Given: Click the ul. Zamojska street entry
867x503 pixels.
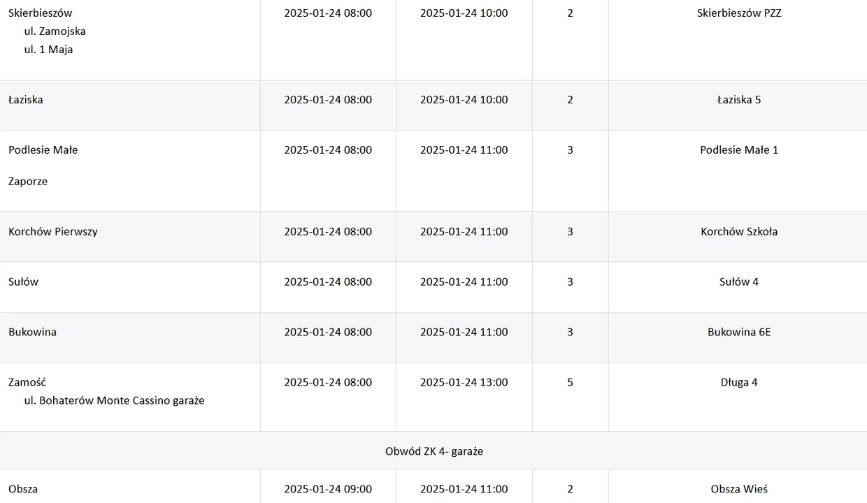Looking at the screenshot, I should pyautogui.click(x=55, y=31).
